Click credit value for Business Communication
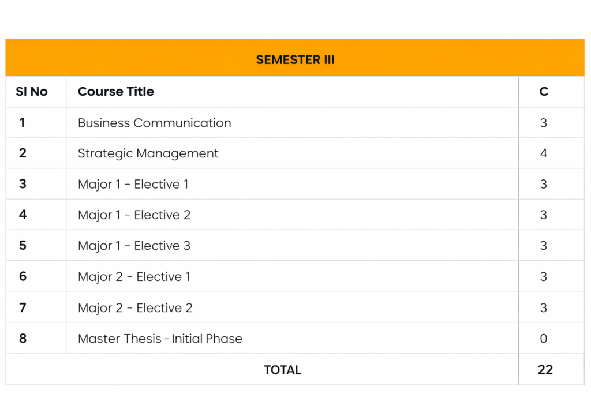The height and width of the screenshot is (394, 591). (x=543, y=123)
